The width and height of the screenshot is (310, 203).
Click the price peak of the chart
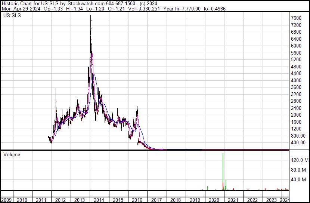(90, 15)
